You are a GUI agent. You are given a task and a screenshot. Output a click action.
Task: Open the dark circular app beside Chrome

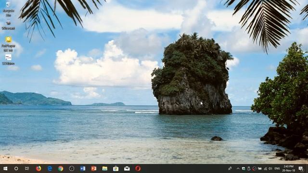tap(72, 169)
